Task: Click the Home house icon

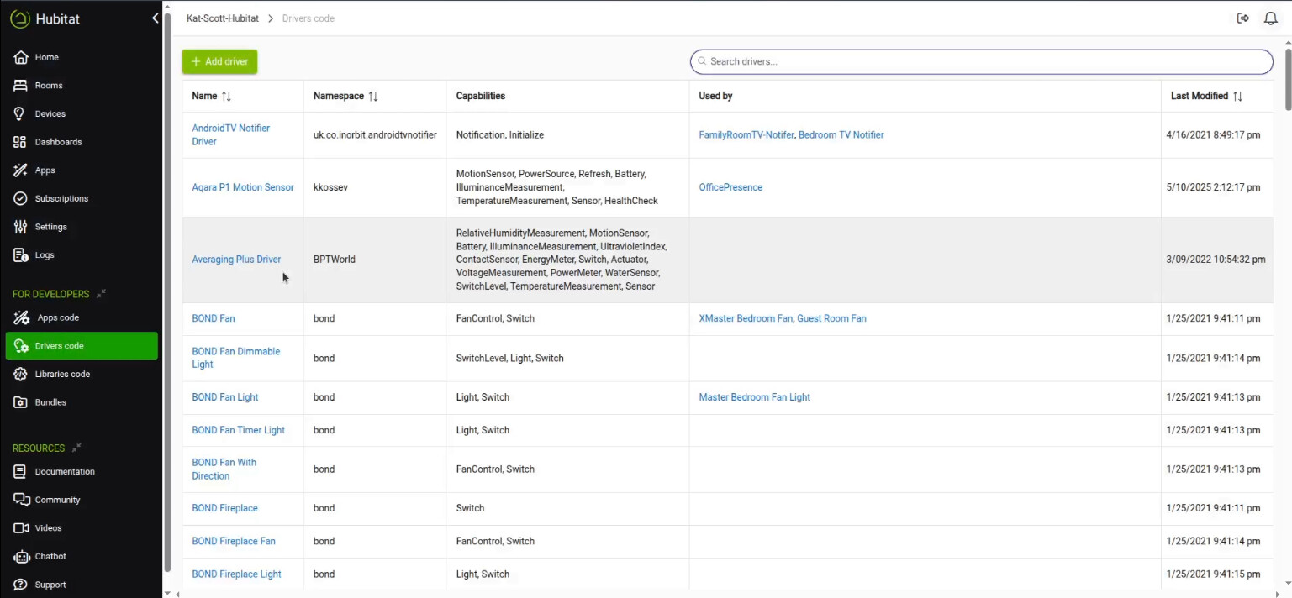Action: pyautogui.click(x=21, y=57)
